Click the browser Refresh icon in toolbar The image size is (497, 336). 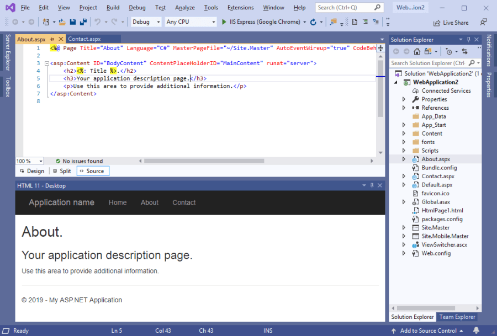pos(313,22)
